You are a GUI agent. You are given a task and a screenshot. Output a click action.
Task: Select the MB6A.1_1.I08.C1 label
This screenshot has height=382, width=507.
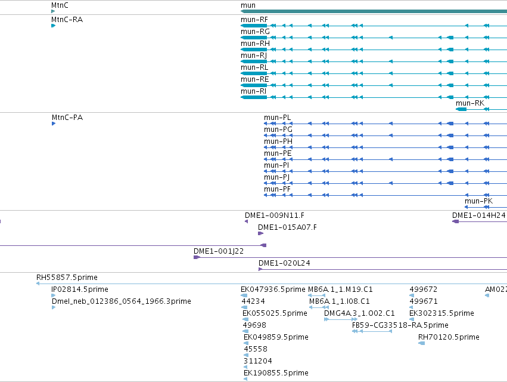(340, 301)
